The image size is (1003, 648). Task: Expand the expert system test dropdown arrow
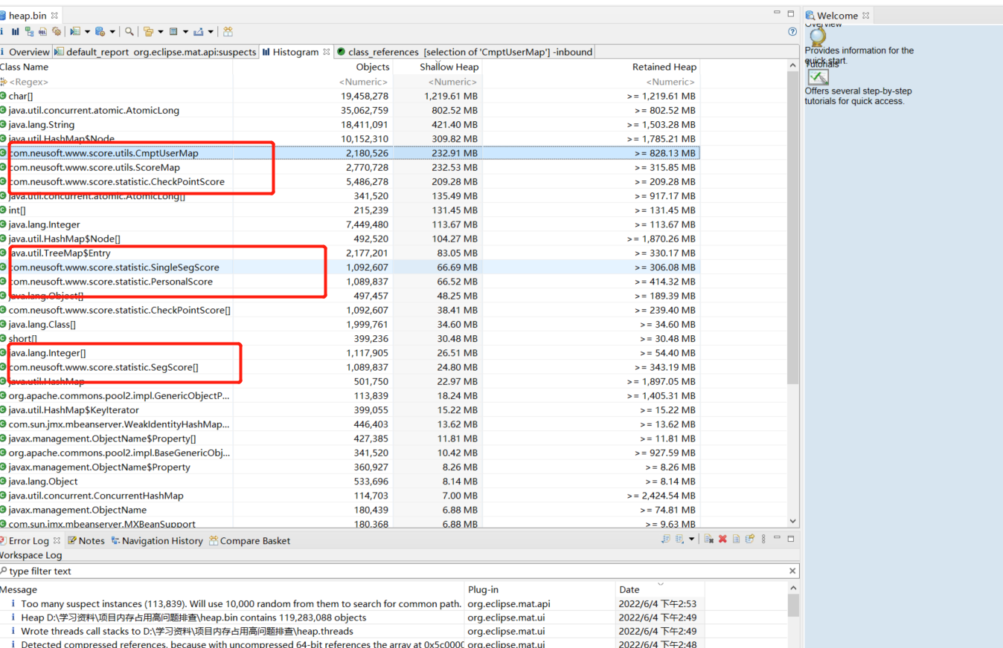(87, 32)
